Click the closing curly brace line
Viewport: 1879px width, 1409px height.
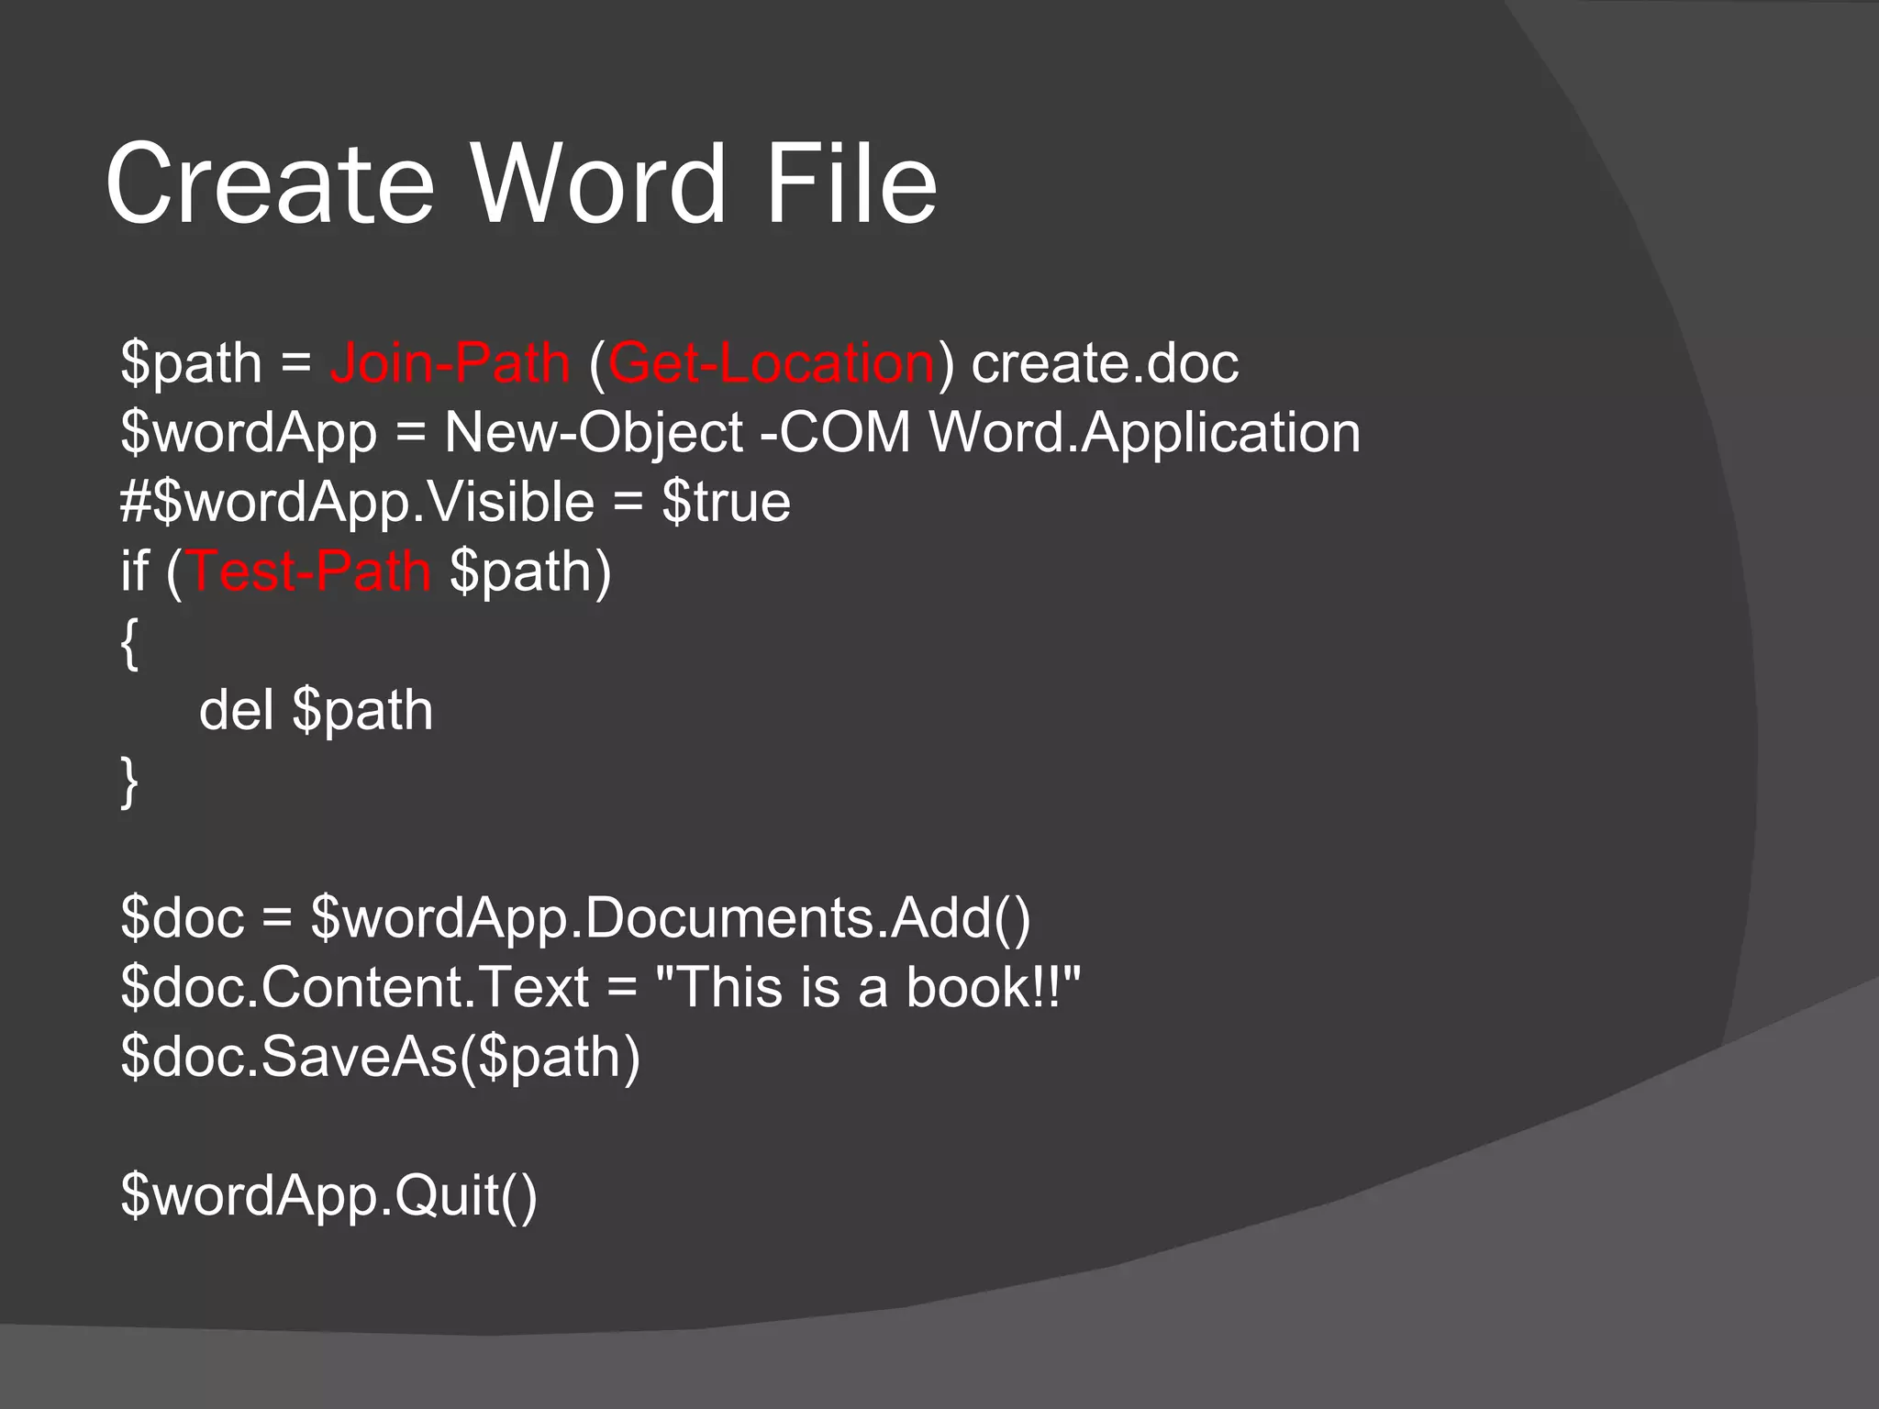129,782
